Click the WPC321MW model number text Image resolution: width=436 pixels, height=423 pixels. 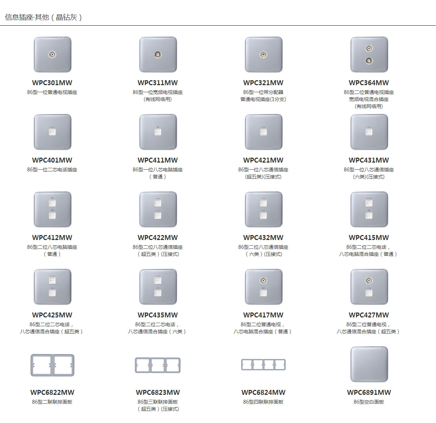(263, 83)
